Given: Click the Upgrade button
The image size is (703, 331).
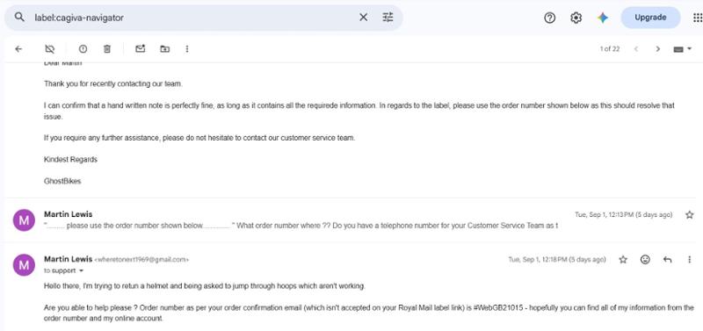Looking at the screenshot, I should tap(650, 18).
